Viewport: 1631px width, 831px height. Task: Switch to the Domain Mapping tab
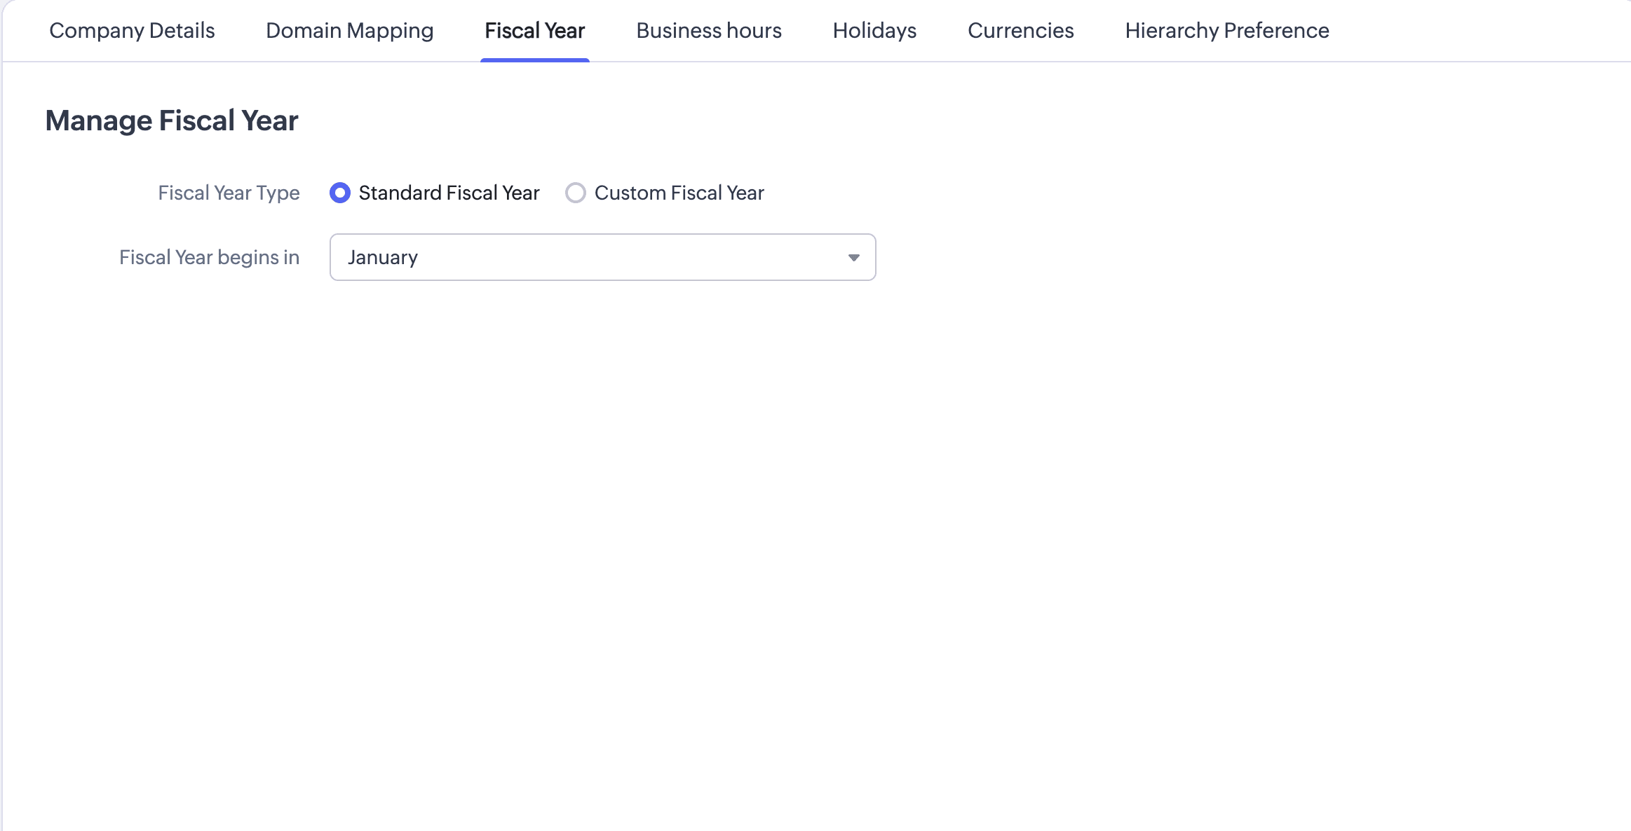coord(349,31)
